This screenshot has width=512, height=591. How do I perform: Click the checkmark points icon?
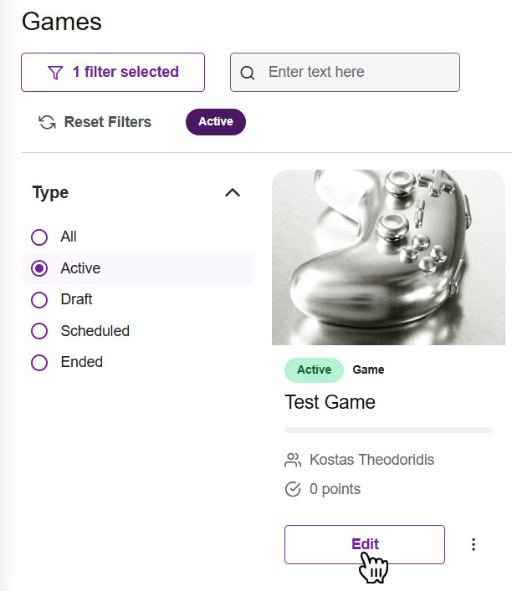293,489
